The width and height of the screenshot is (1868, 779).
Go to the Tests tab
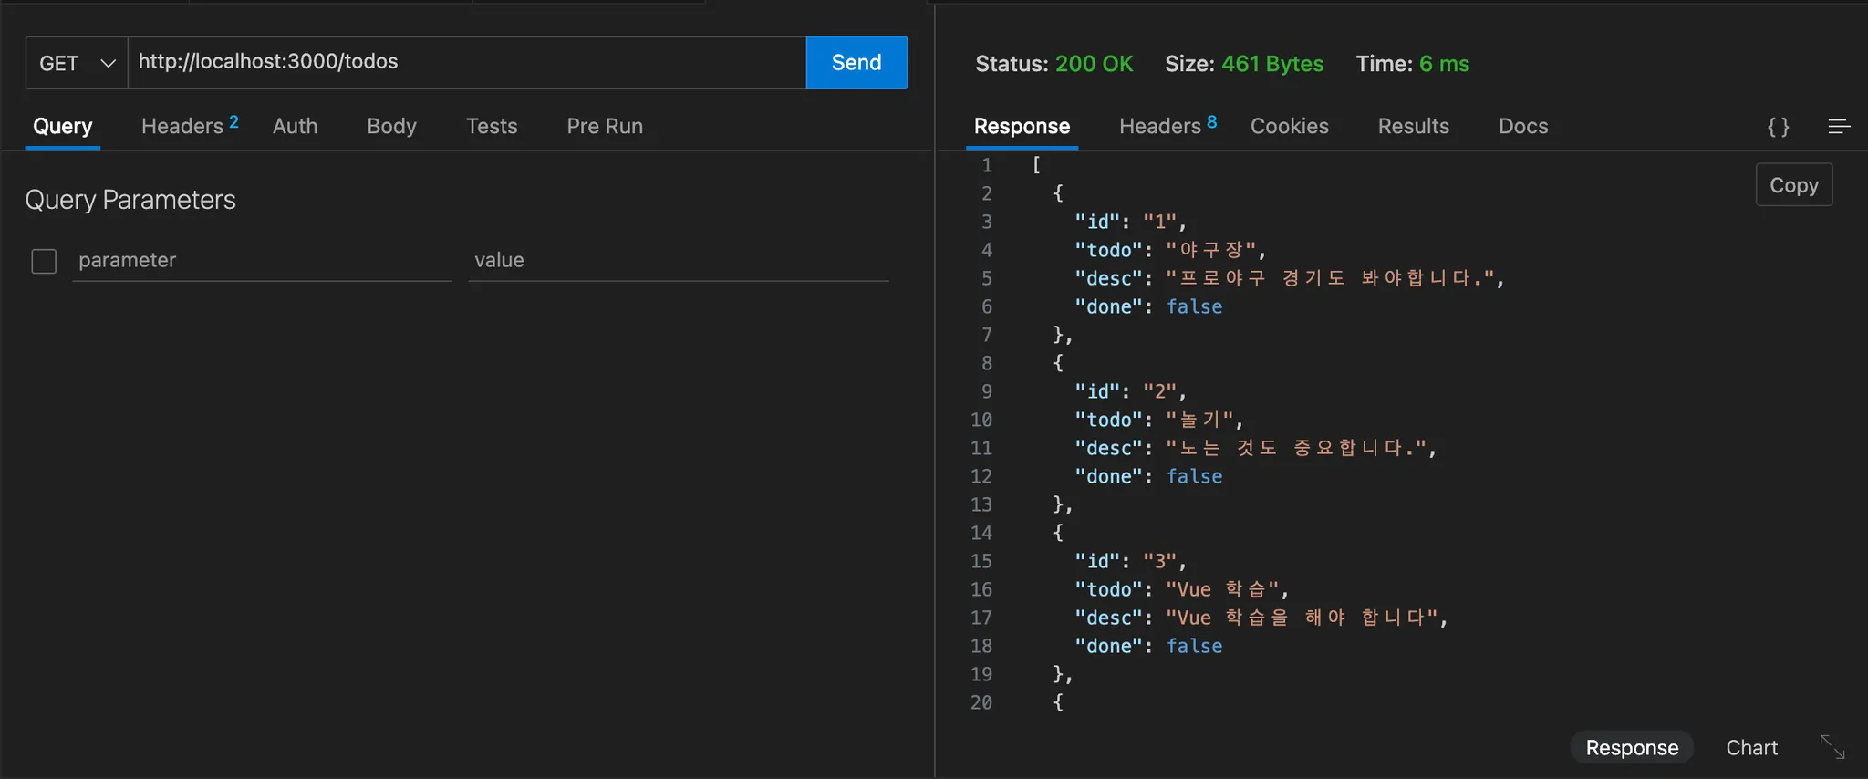(492, 126)
